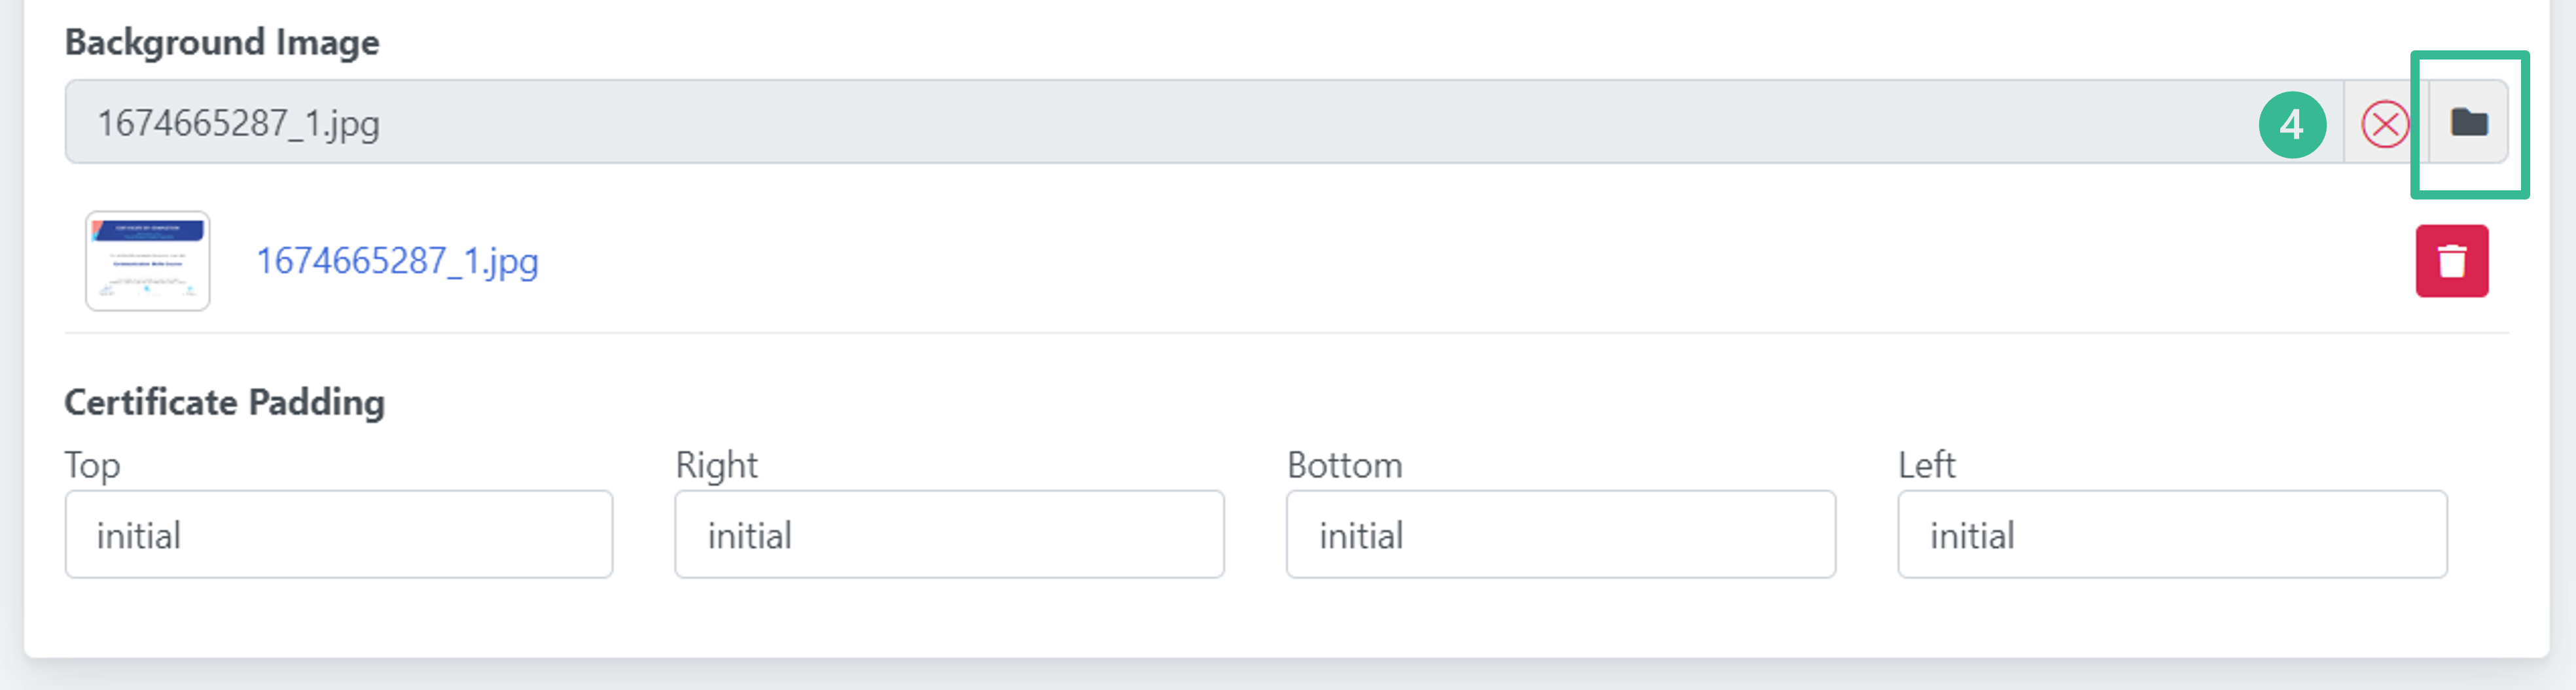Open file browser via folder icon
Image resolution: width=2576 pixels, height=690 pixels.
[2468, 122]
